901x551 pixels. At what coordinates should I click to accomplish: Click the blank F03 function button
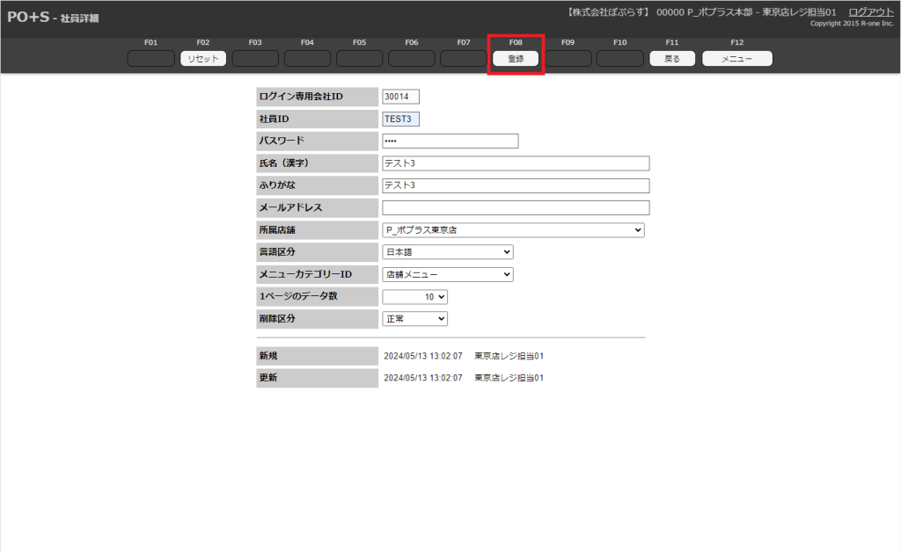(x=255, y=59)
